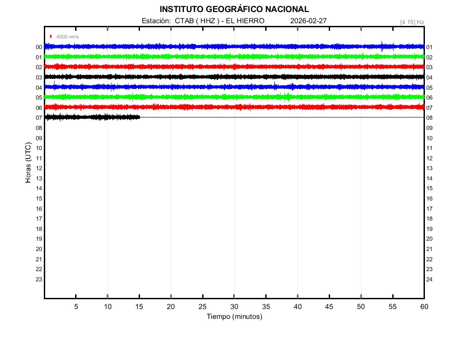Click the 60 minute tick label
Screen dimensions: 458x343
[x=424, y=306]
